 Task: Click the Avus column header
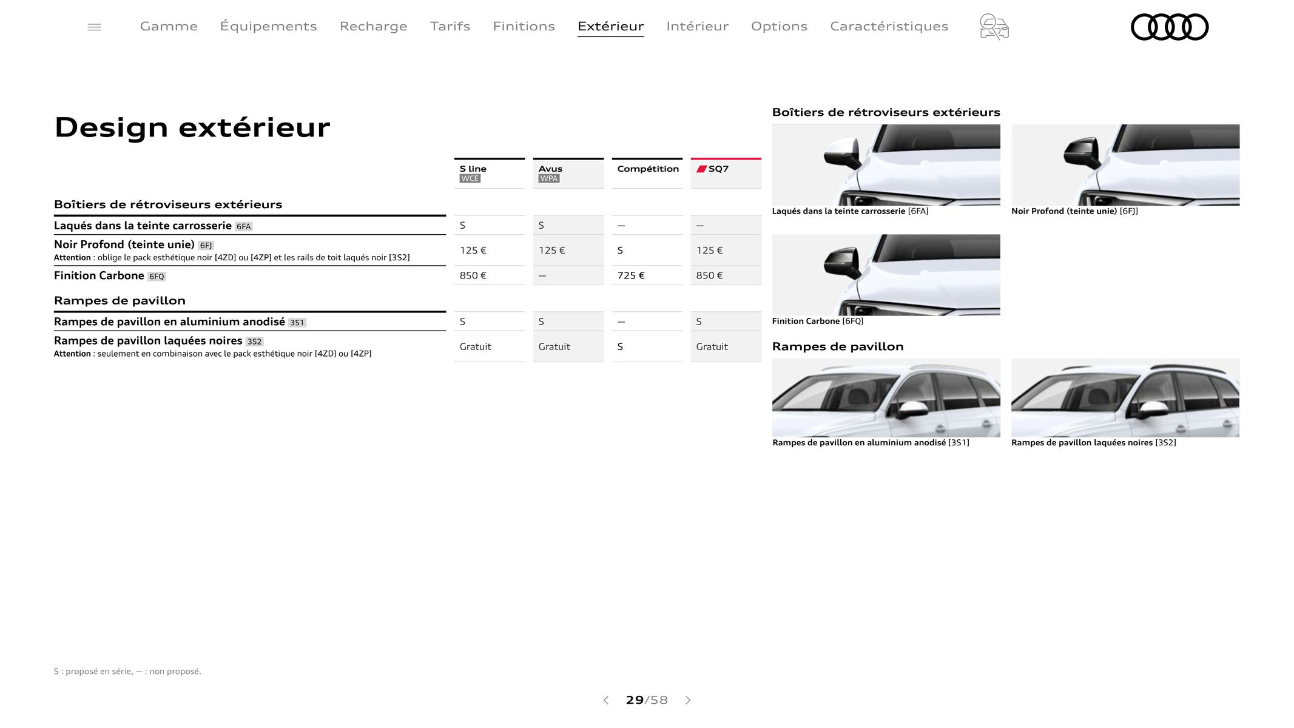point(568,174)
